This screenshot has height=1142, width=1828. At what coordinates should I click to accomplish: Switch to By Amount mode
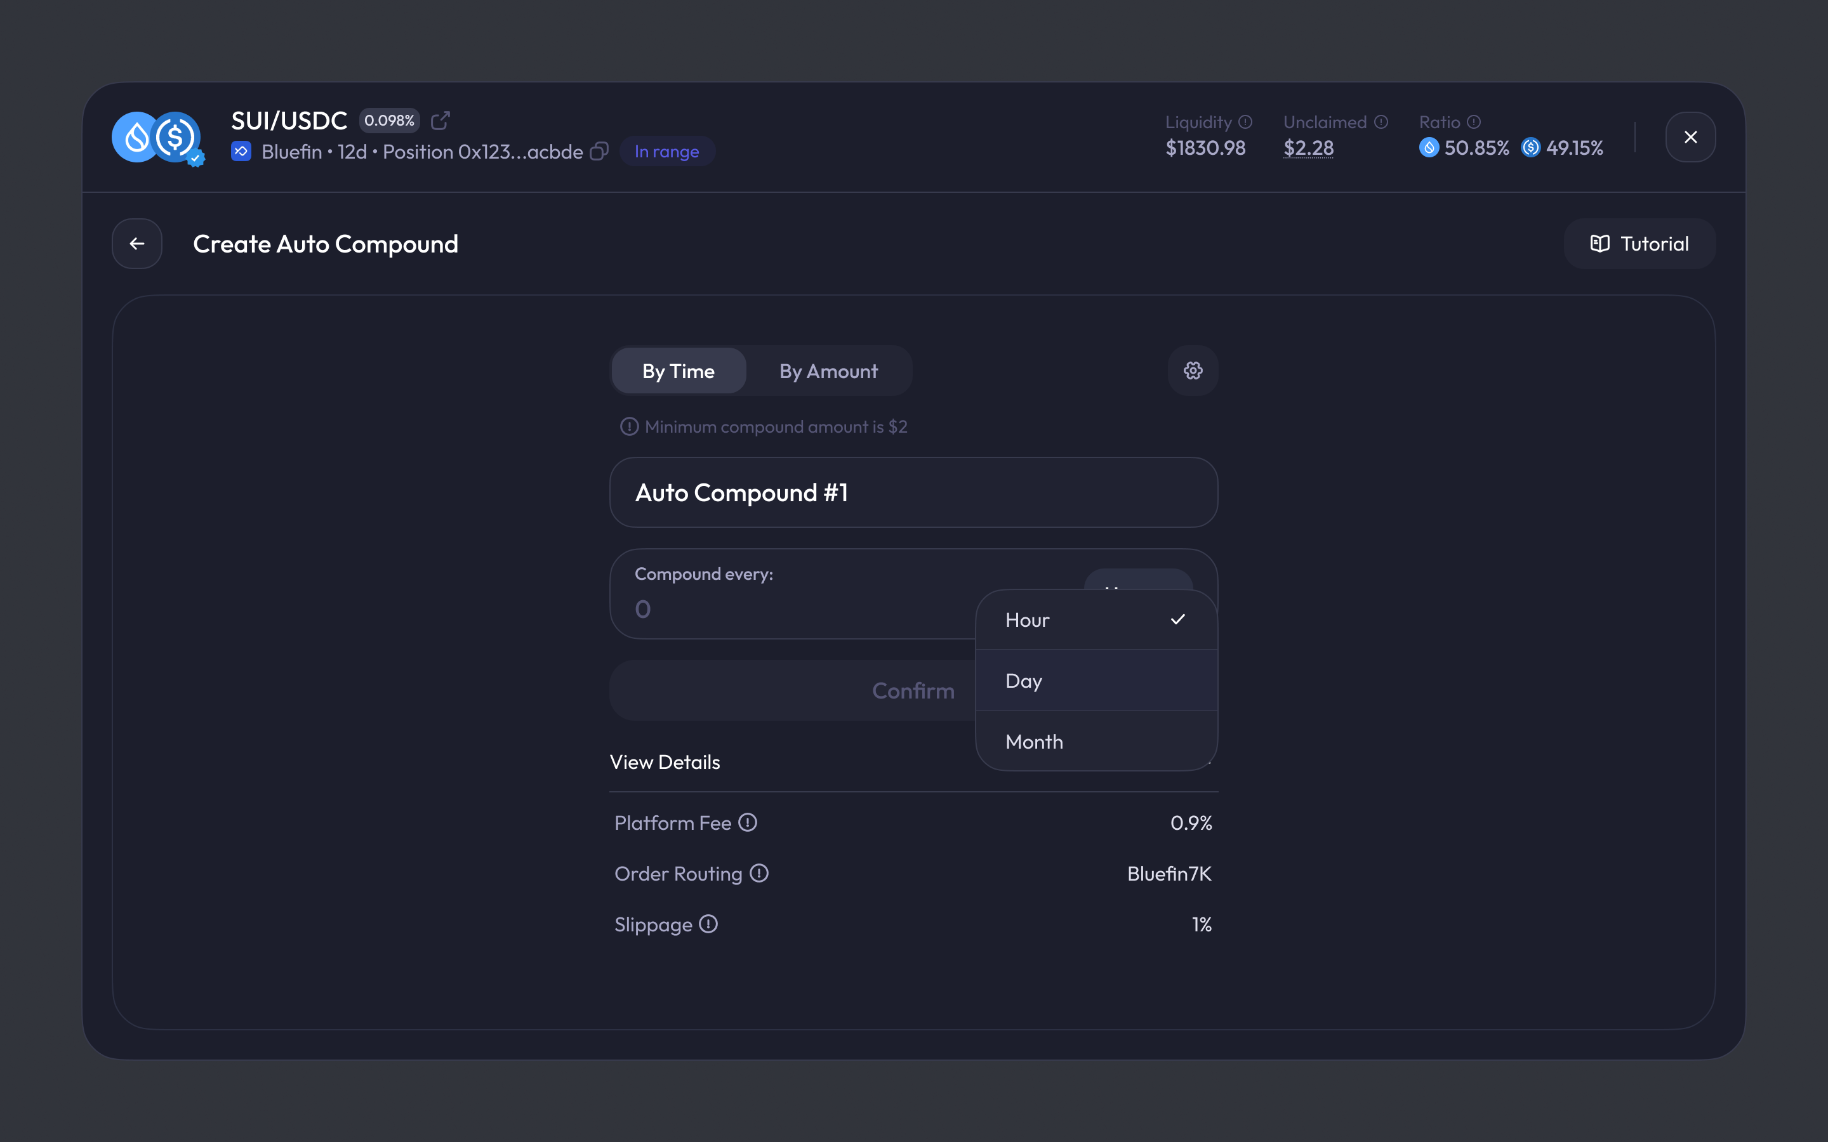coord(828,371)
